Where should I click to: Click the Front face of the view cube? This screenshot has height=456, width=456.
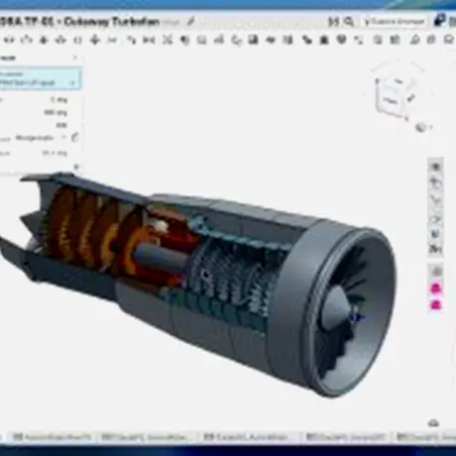point(391,100)
